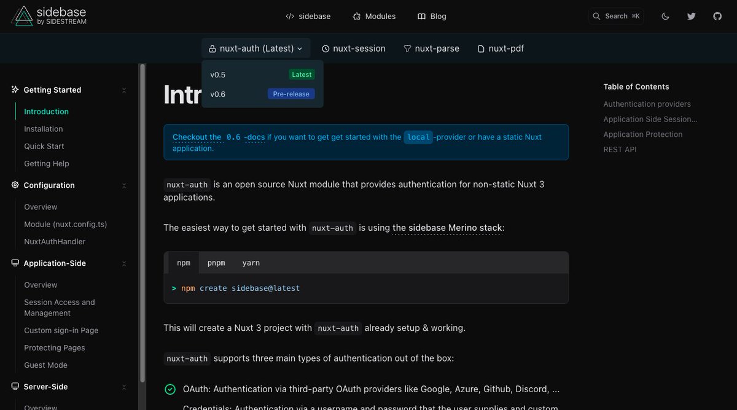Open the Quick Start sidebar page
Screen dimensions: 737x410
[44, 146]
